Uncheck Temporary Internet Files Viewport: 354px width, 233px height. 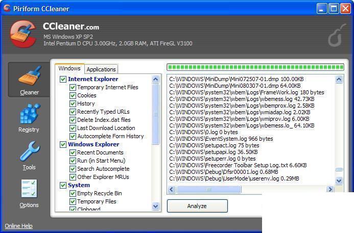(73, 87)
